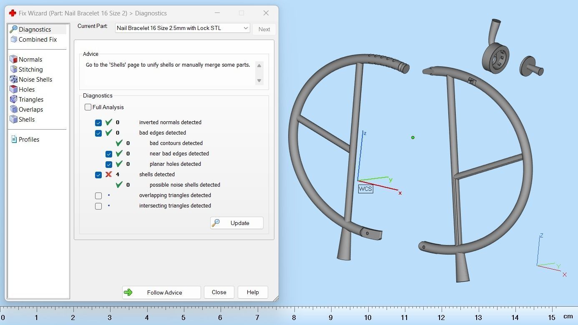Click the red X status for shells detected
Viewport: 578px width, 325px height.
coord(109,174)
